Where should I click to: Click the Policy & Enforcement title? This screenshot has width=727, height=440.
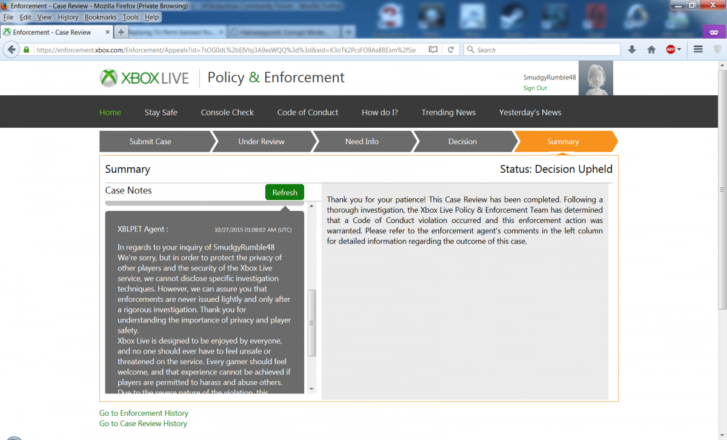coord(276,78)
